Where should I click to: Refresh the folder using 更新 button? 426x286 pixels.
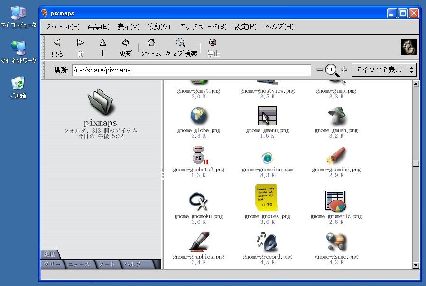pos(126,47)
